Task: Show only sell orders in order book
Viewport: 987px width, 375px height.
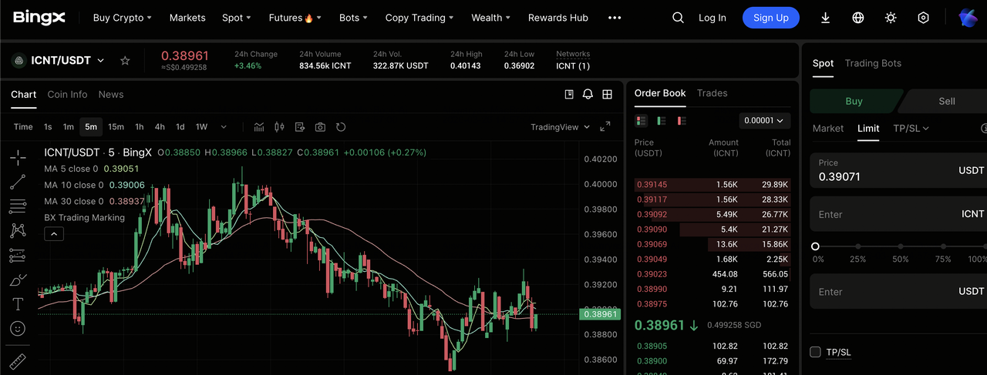Action: pos(681,121)
